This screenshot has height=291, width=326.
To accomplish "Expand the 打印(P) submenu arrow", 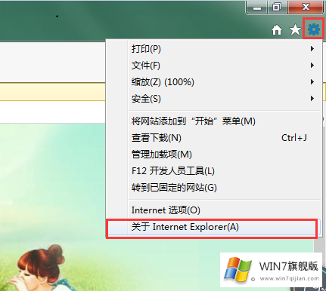I will (x=312, y=49).
